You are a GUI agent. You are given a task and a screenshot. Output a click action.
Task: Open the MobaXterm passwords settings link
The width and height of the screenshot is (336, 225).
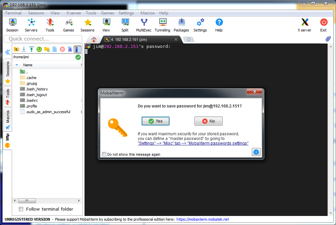tap(193, 143)
